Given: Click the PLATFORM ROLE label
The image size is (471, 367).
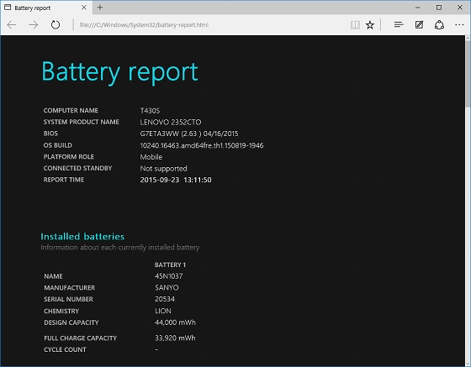Looking at the screenshot, I should [x=68, y=156].
